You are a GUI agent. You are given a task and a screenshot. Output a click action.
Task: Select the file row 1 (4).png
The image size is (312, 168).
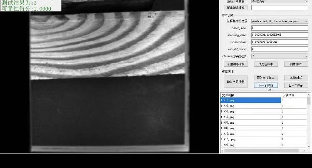(264, 117)
